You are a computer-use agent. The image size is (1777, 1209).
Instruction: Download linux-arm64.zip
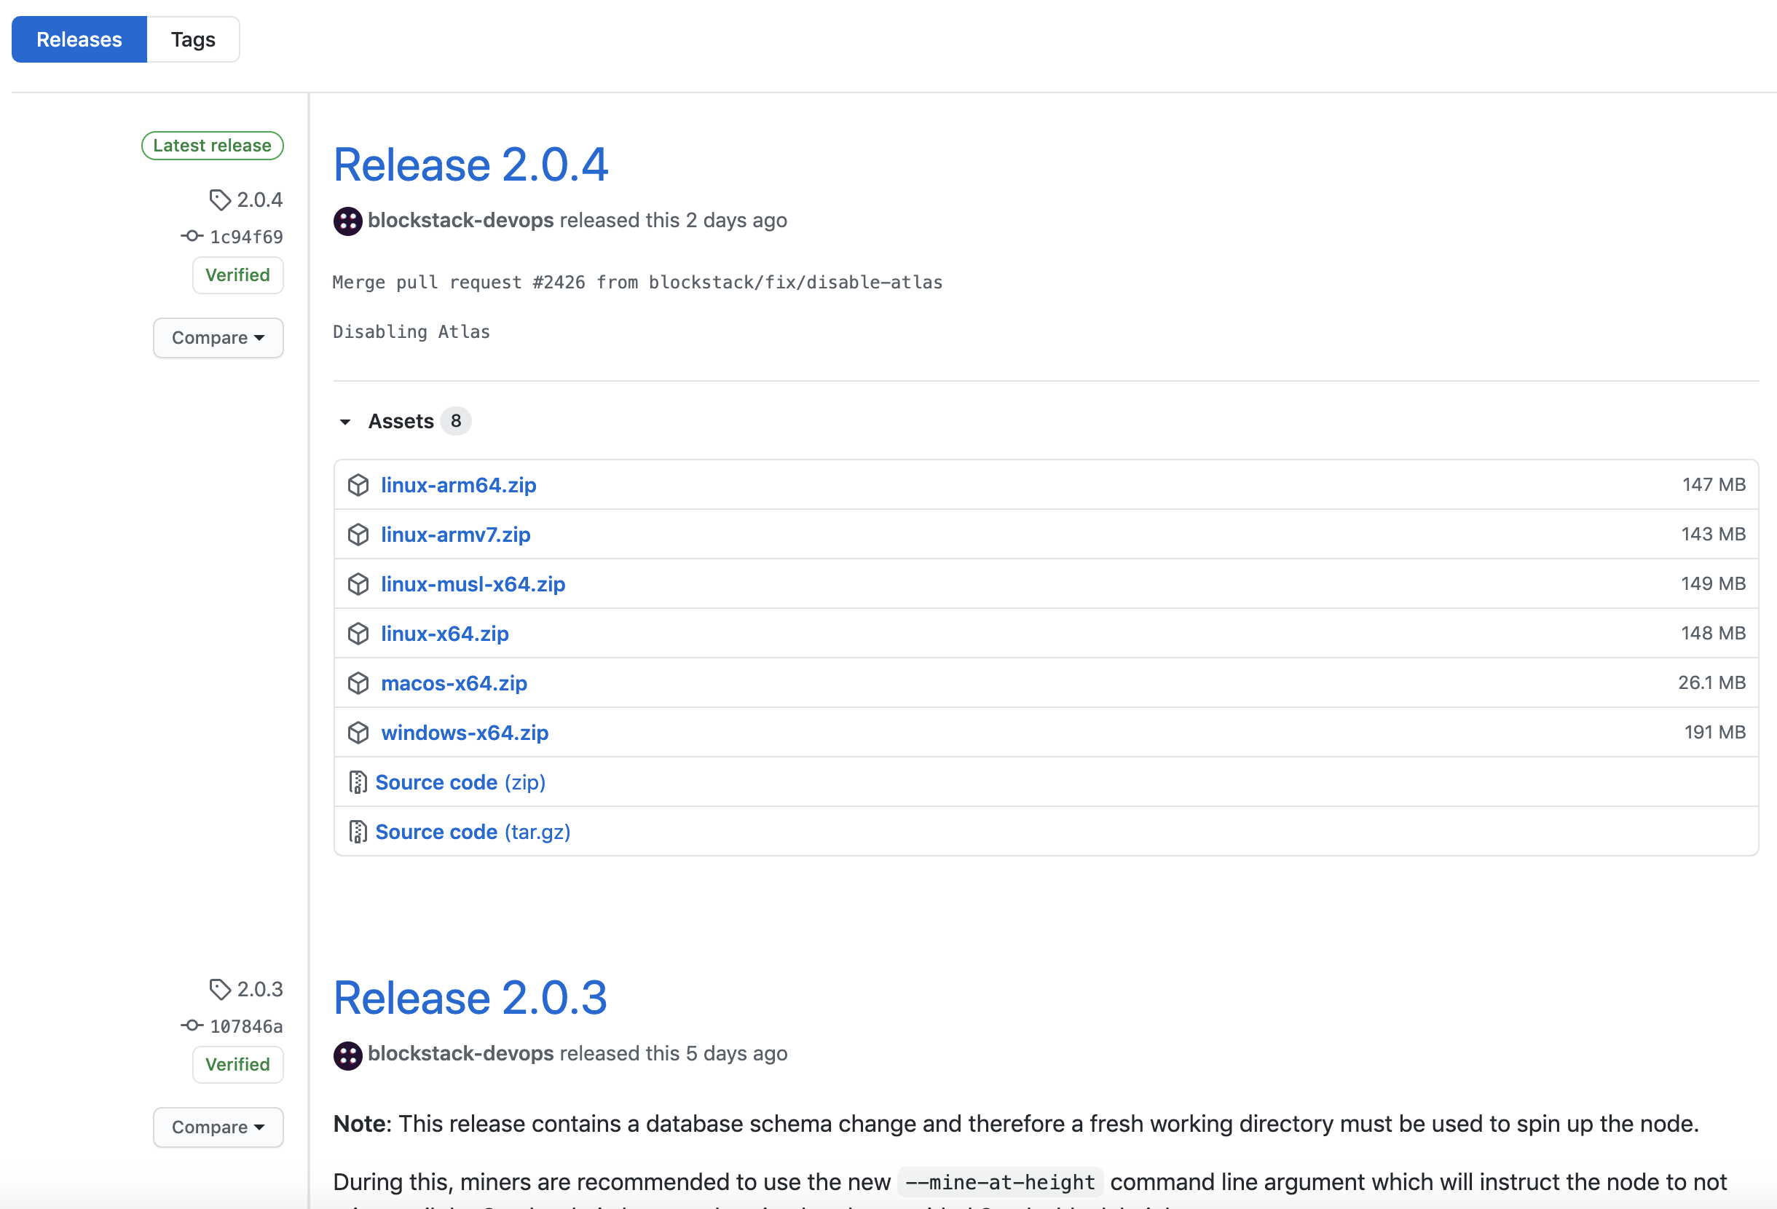[x=459, y=485]
